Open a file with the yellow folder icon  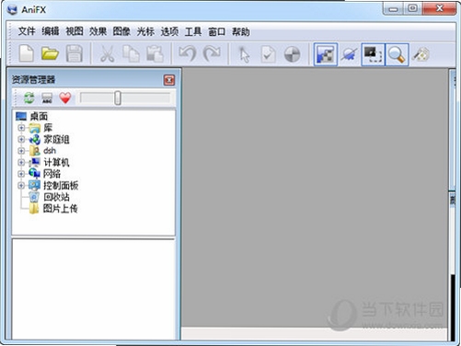(x=50, y=54)
